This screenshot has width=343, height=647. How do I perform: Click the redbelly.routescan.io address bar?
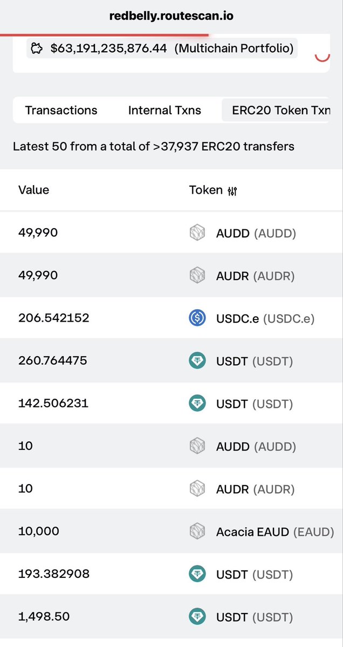tap(172, 16)
